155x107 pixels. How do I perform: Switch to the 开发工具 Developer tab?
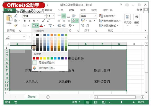click(x=107, y=10)
